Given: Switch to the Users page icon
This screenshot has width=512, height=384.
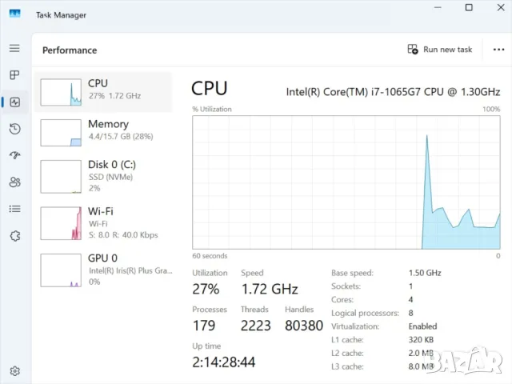Looking at the screenshot, I should pos(14,182).
